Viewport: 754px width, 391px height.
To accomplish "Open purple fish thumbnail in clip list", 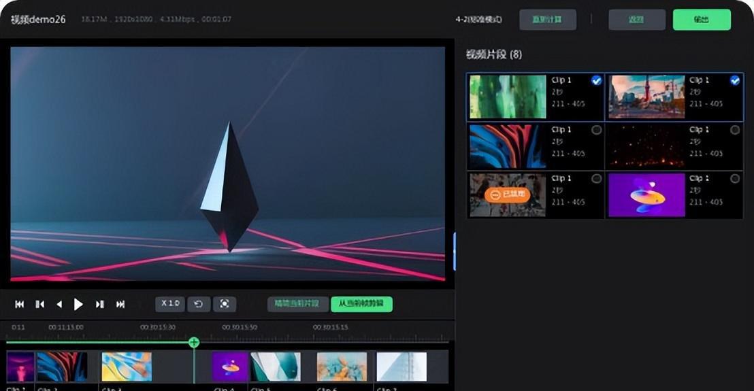I will (x=646, y=195).
